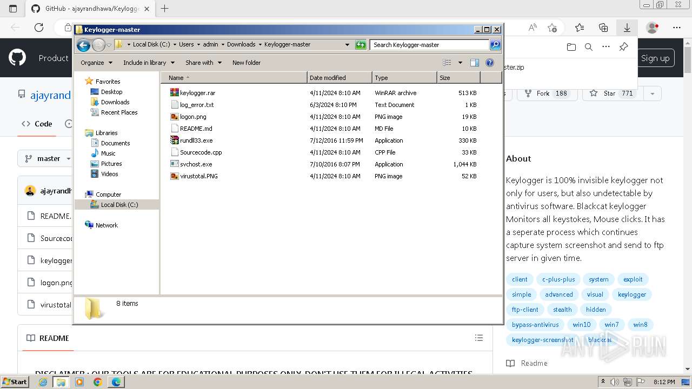
Task: Click Sign up on GitHub
Action: pos(655,58)
